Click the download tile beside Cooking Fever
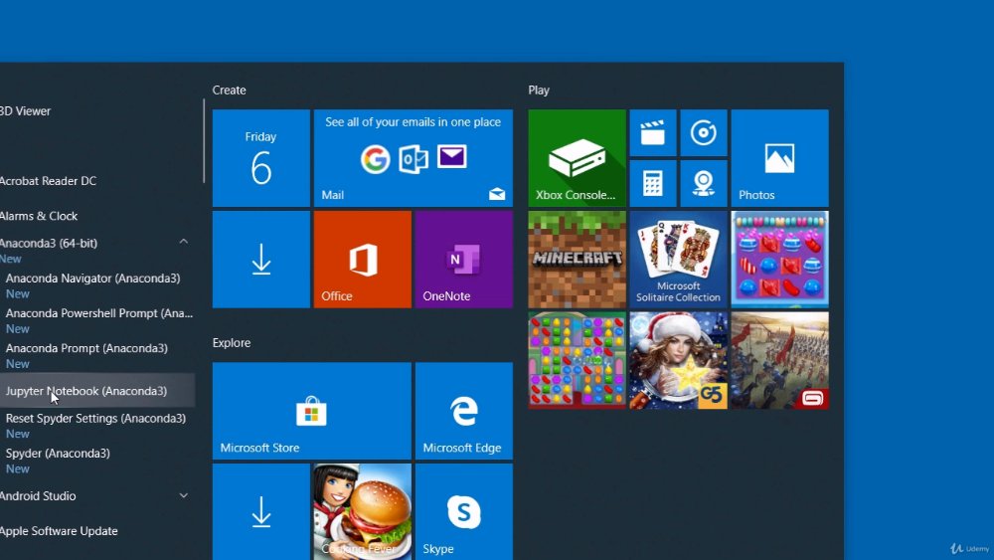Viewport: 994px width, 560px height. [261, 512]
